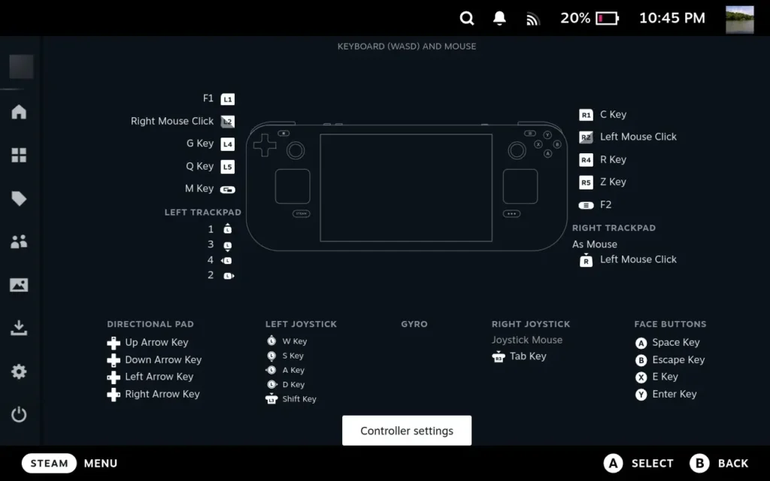This screenshot has height=481, width=770.
Task: Click the battery level indicator
Action: (590, 18)
